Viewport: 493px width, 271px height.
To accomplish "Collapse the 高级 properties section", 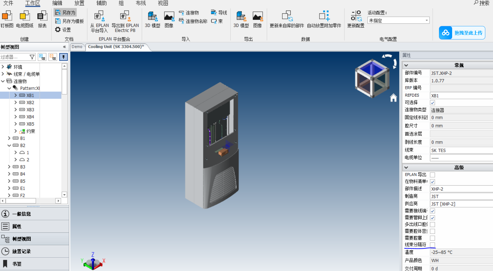I will (406, 168).
